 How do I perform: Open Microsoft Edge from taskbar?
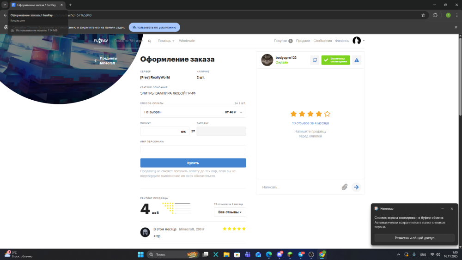269,254
